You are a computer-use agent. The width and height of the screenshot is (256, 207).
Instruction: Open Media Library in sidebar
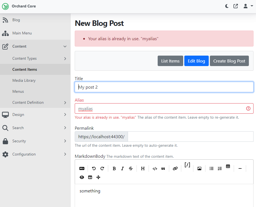(24, 80)
